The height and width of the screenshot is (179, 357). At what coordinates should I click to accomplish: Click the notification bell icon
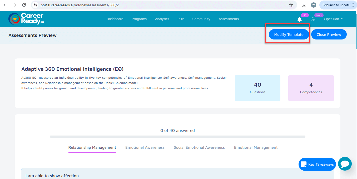[x=299, y=19]
